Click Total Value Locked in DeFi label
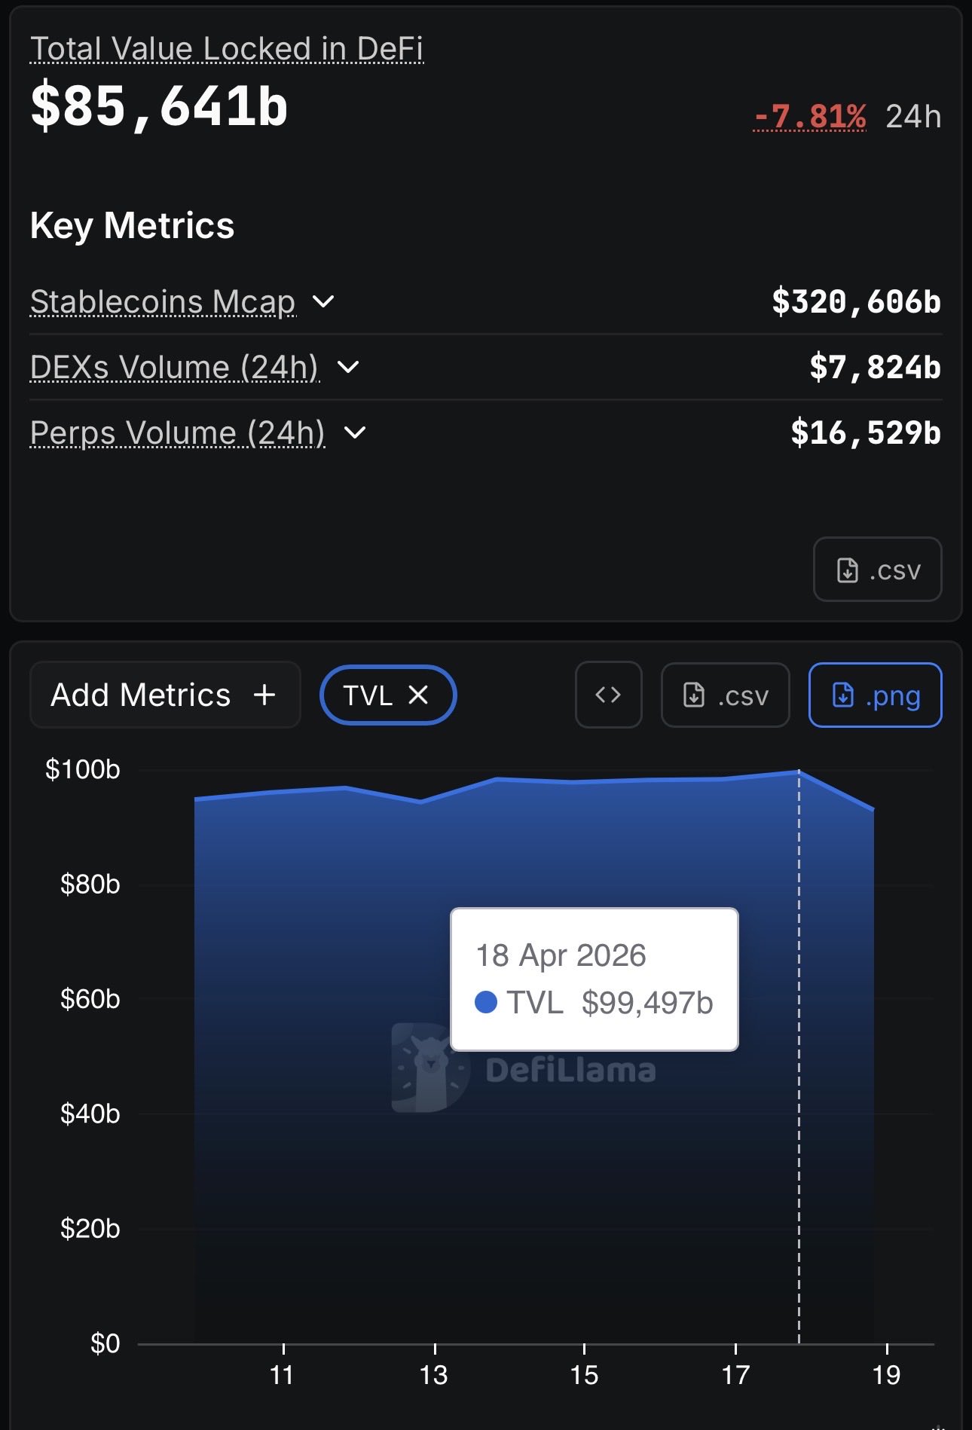 226,49
